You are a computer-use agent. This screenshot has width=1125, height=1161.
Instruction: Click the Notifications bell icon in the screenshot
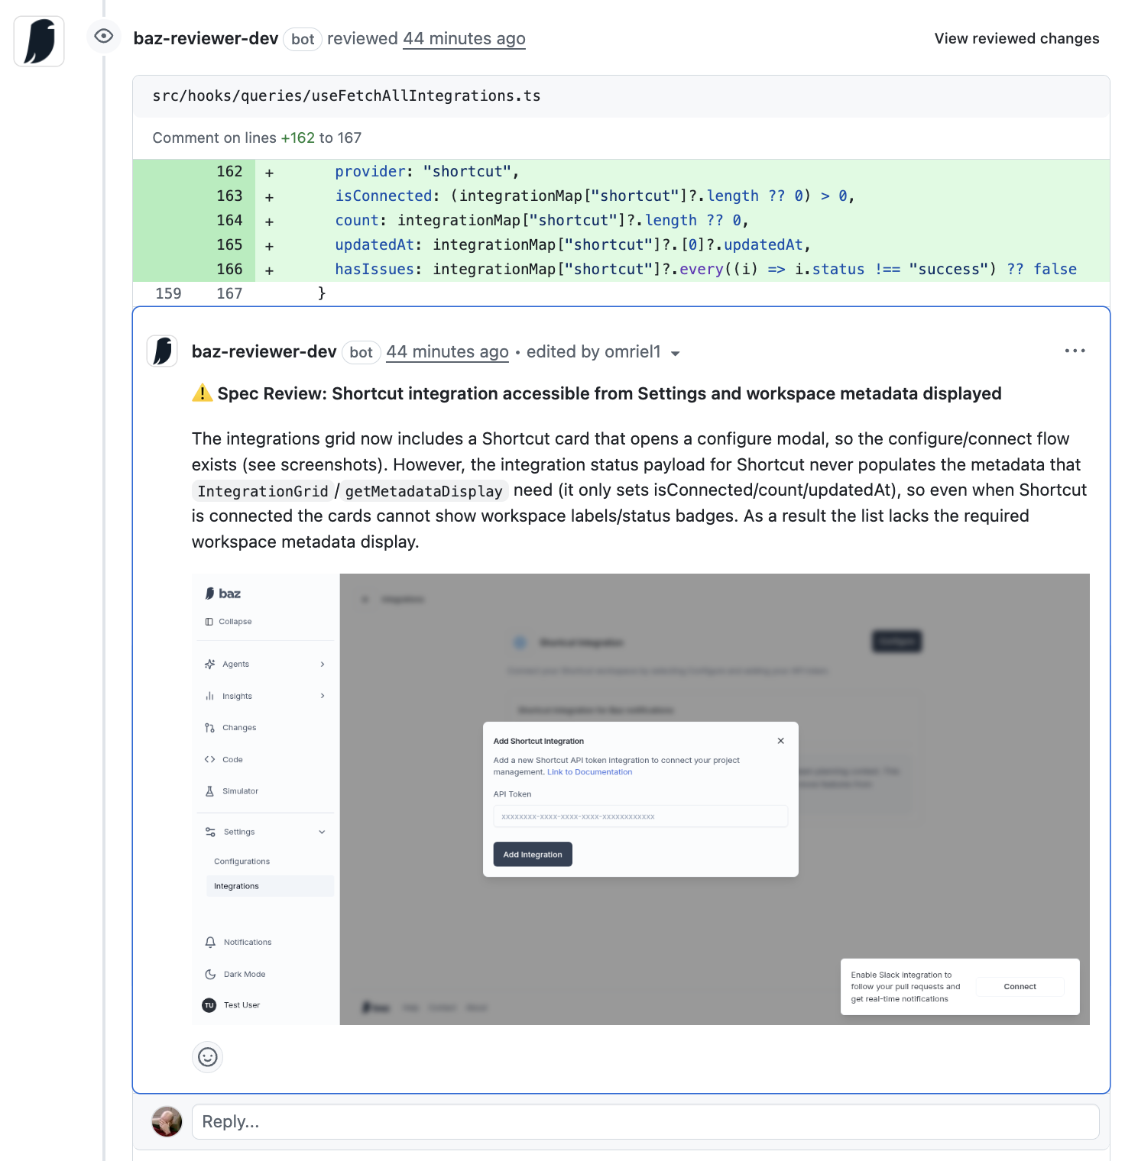click(210, 943)
